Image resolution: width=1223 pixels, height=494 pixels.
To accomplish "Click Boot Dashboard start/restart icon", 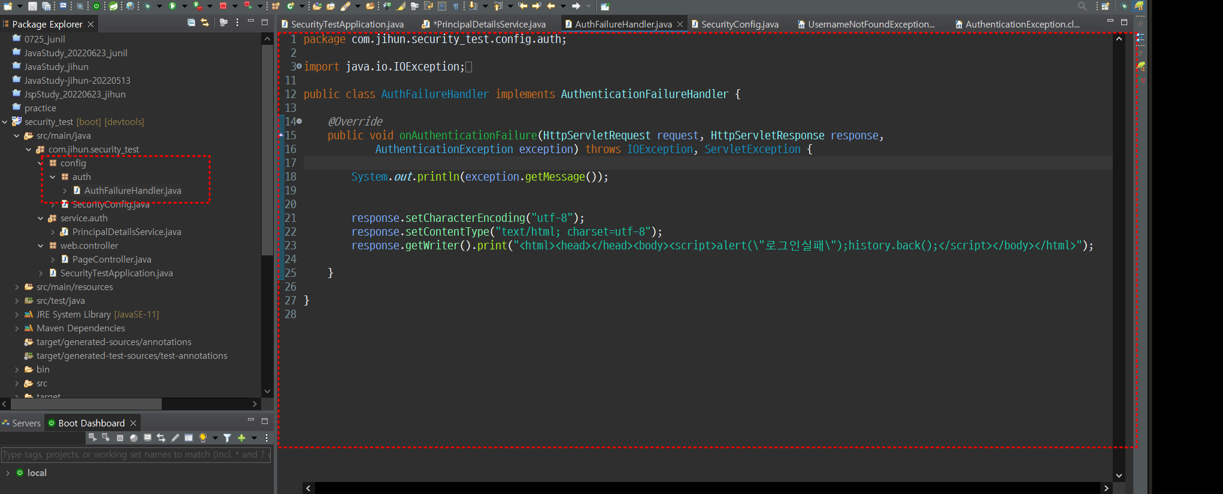I will click(92, 438).
